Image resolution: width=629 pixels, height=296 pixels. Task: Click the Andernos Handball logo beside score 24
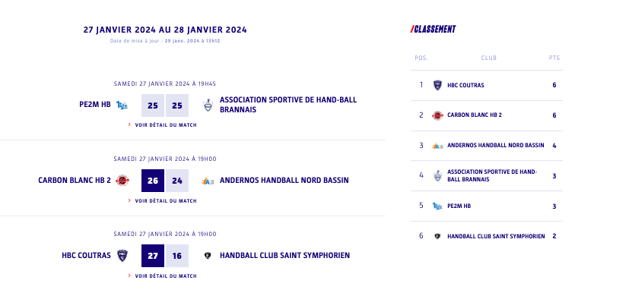click(x=208, y=181)
